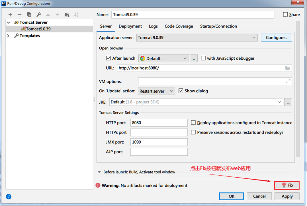This screenshot has height=206, width=307.
Task: Click the HTTPs port field
Action: pos(159,132)
